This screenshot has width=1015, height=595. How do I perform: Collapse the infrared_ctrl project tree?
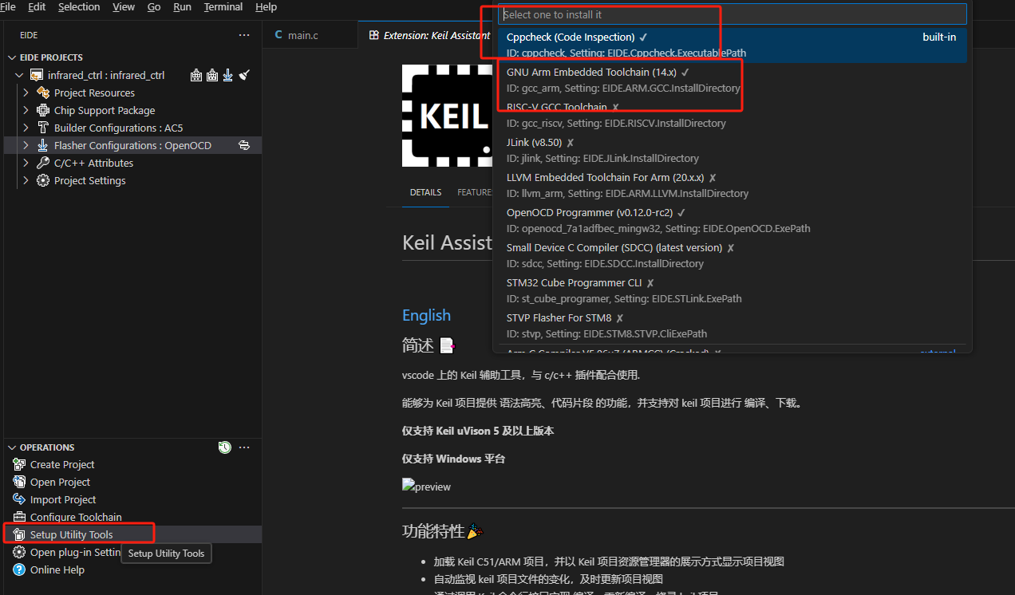pos(18,74)
